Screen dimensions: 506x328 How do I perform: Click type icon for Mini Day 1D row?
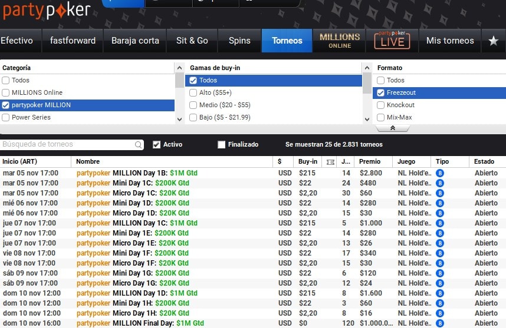click(x=439, y=203)
